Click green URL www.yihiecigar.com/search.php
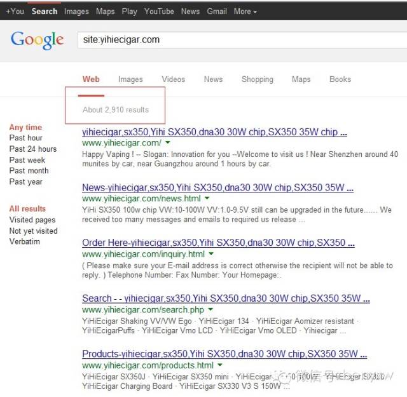407x397 pixels. tap(142, 309)
